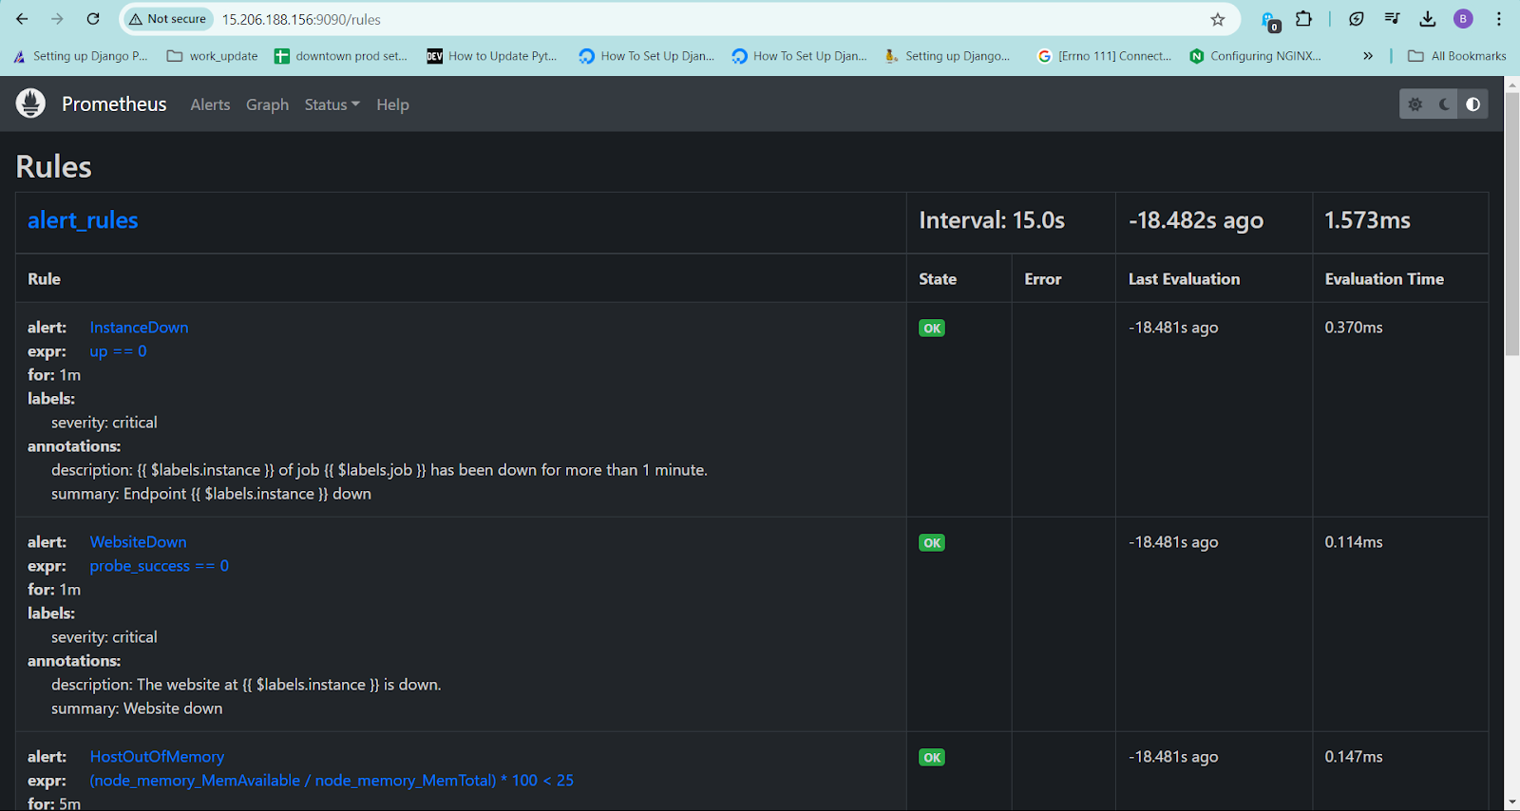Image resolution: width=1520 pixels, height=811 pixels.
Task: Open the alert_rules group link
Action: click(x=83, y=220)
